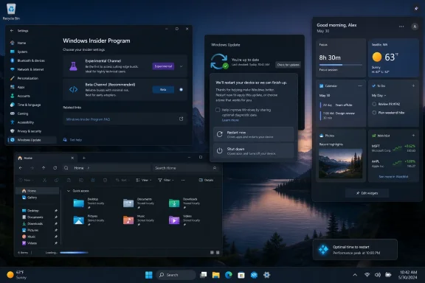425x283 pixels.
Task: Open Microsoft Store from the taskbar
Action: point(241,275)
